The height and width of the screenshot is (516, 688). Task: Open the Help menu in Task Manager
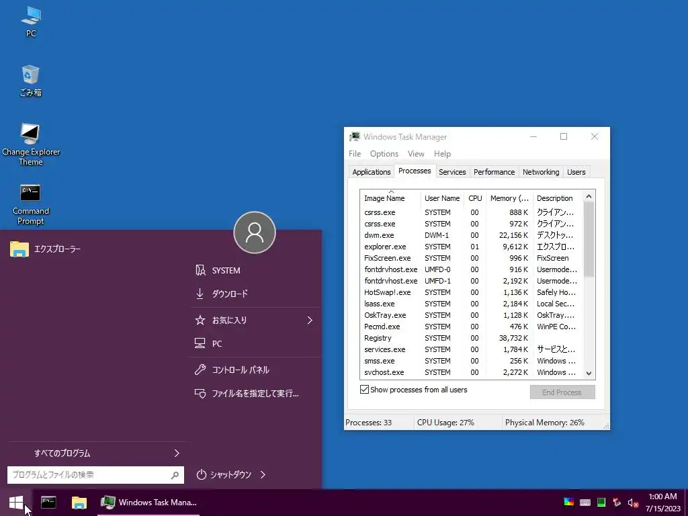click(x=442, y=154)
